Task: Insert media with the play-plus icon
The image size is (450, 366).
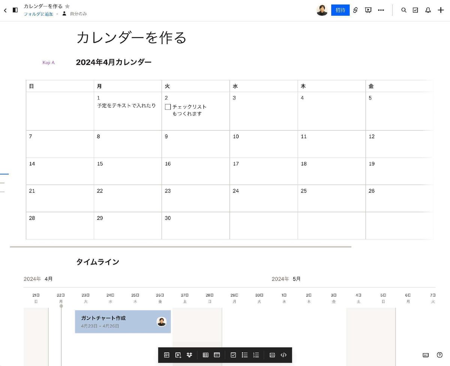Action: point(178,355)
